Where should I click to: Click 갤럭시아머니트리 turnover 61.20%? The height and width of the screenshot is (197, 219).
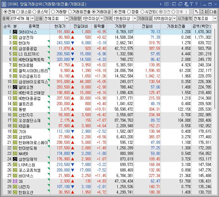point(185,70)
